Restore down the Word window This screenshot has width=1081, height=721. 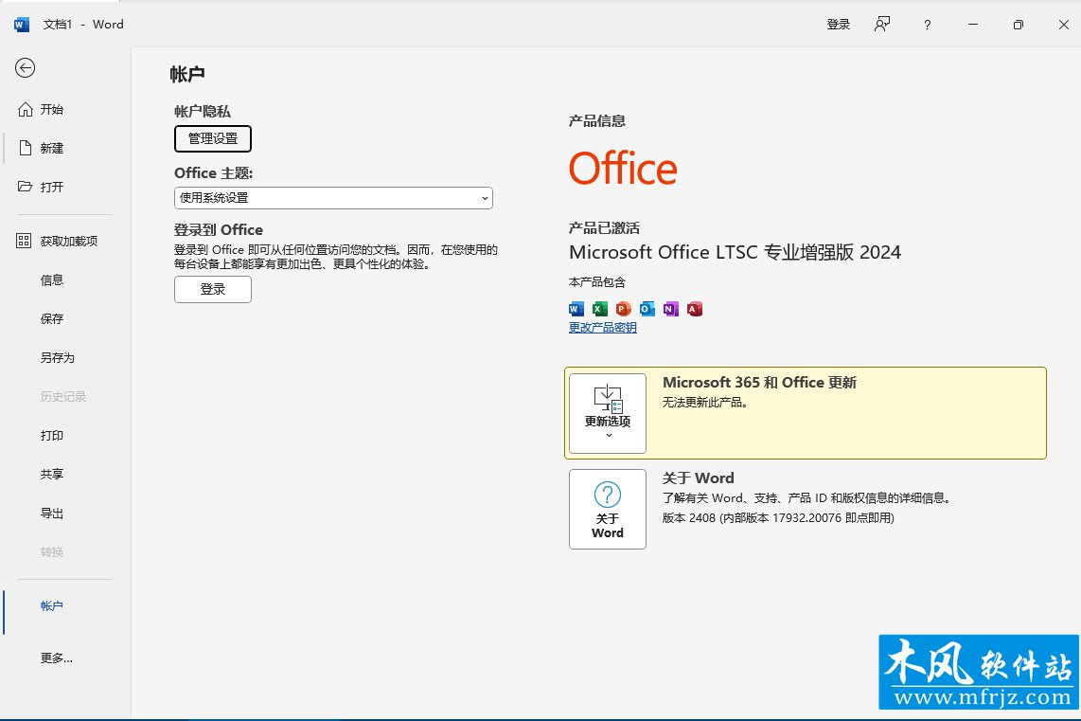pos(1019,25)
